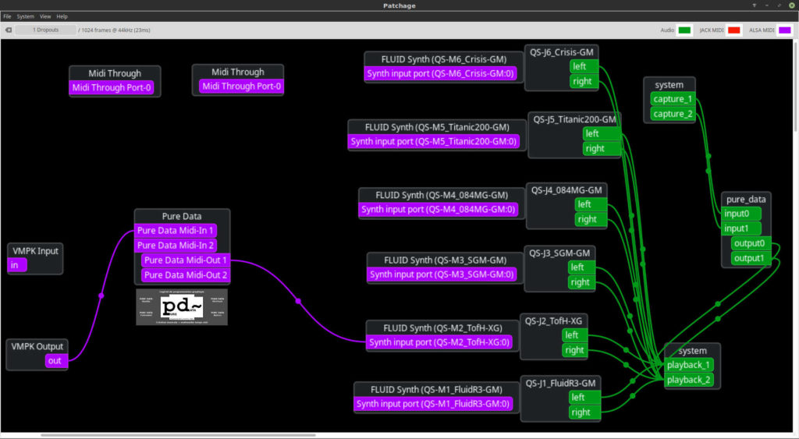Select Pure Data Midi-Out 1 port
The image size is (799, 439).
[x=186, y=260]
